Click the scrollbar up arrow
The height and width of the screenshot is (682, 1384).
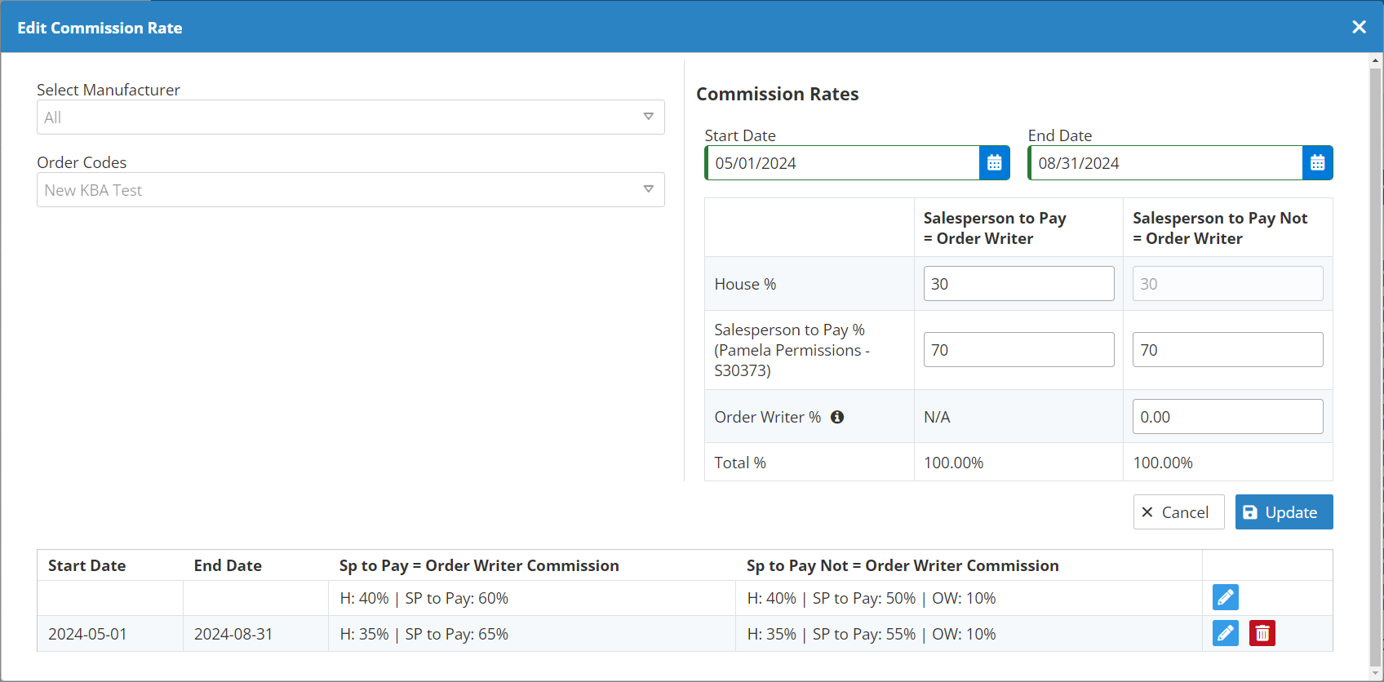click(x=1376, y=60)
